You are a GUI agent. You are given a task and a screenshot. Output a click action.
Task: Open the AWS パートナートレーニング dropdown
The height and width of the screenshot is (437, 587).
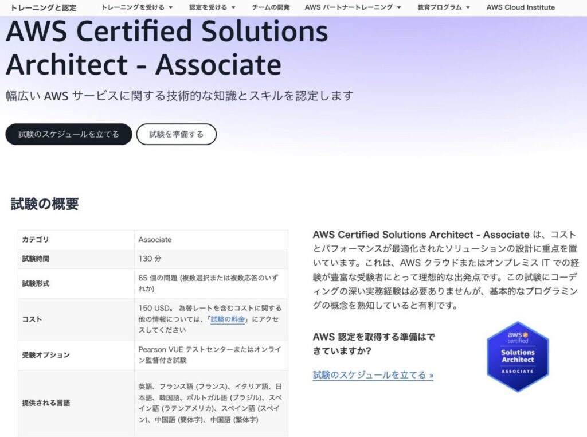click(x=353, y=7)
